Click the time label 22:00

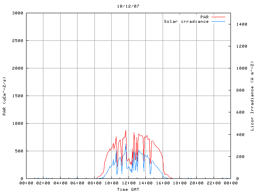click(214, 183)
